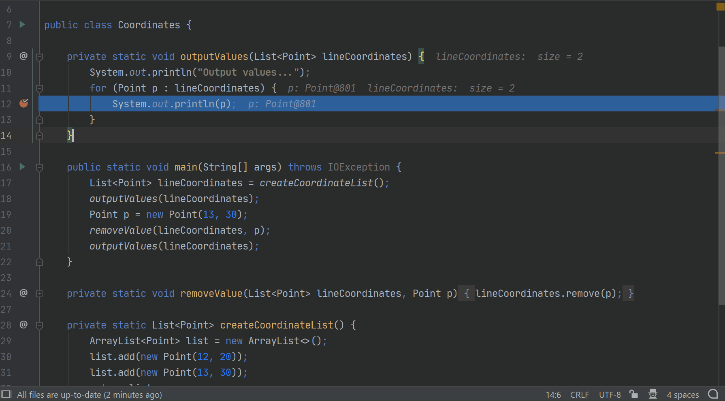
Task: Open the CRLF line separator dropdown
Action: point(579,394)
